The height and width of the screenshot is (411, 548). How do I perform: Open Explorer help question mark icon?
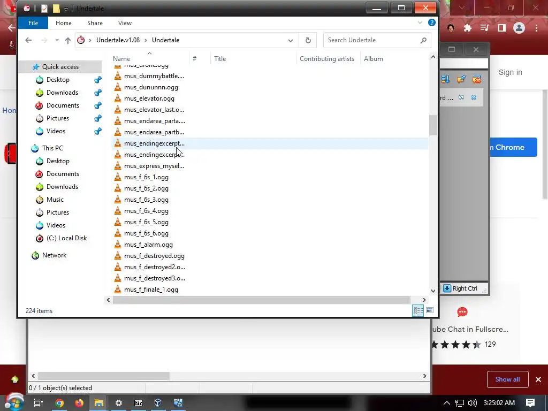click(x=432, y=22)
